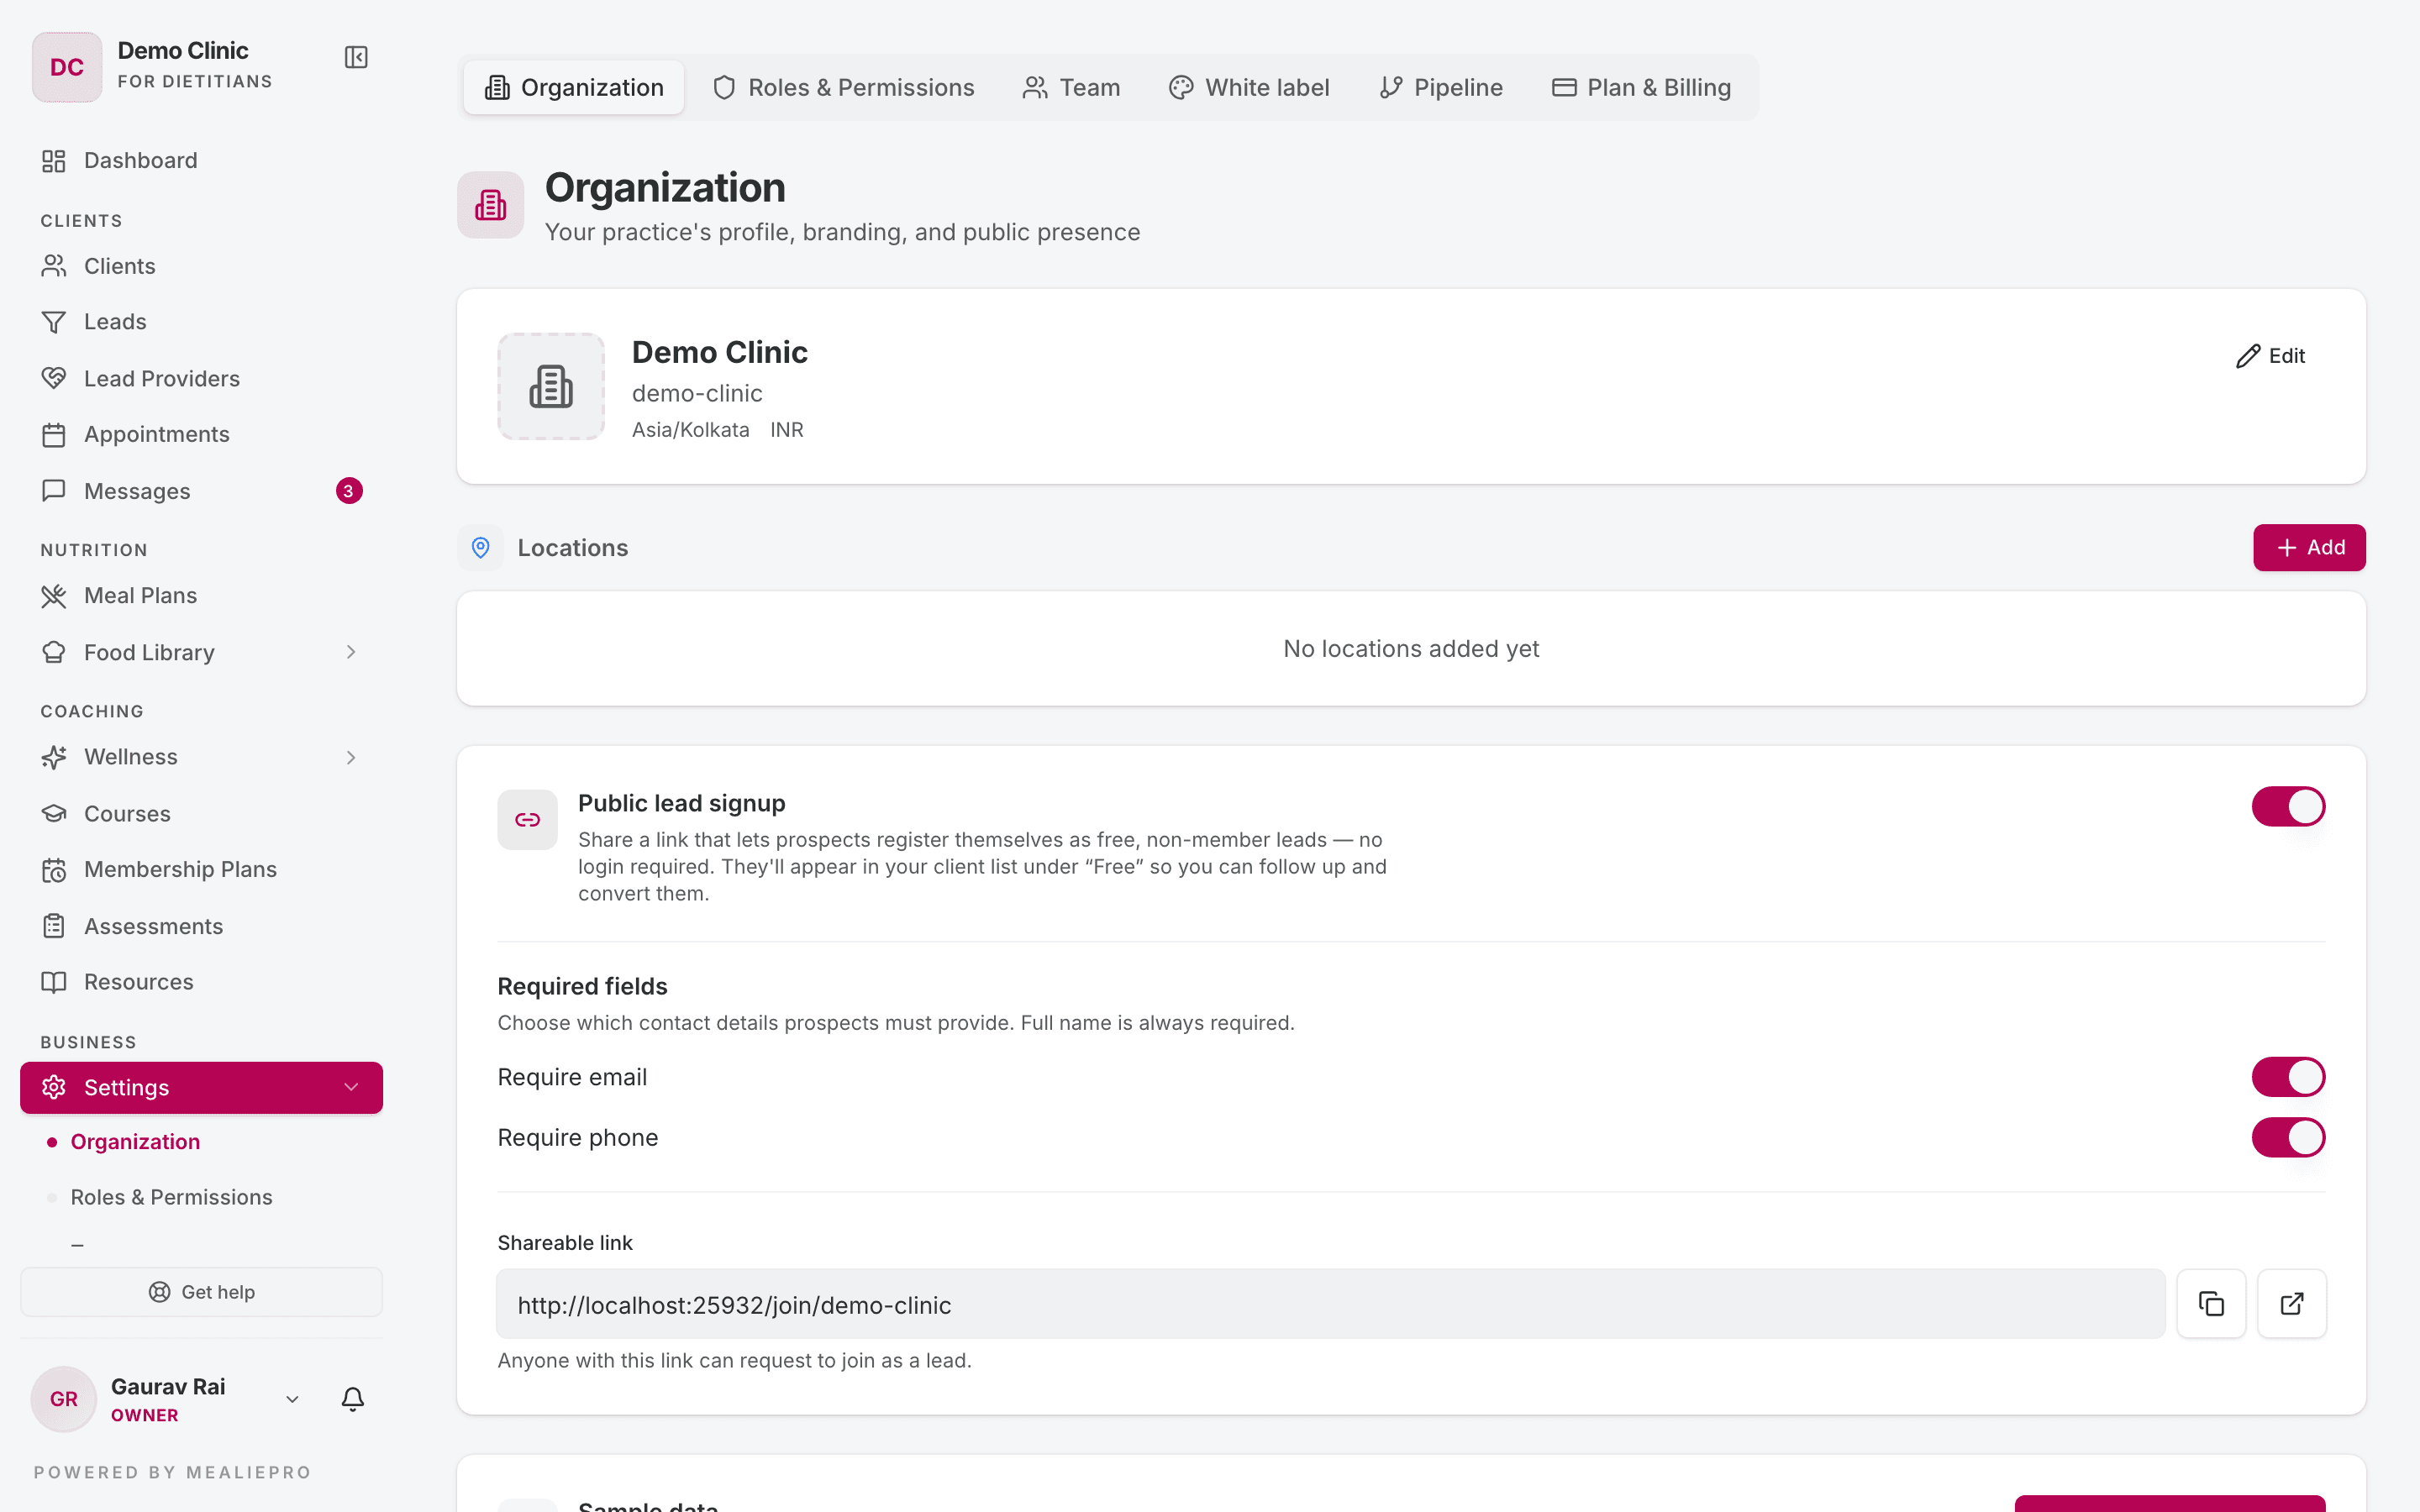Add a new location
Viewport: 2420px width, 1512px height.
(2309, 547)
